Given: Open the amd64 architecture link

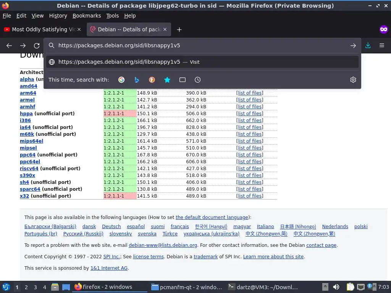Looking at the screenshot, I should tap(28, 86).
